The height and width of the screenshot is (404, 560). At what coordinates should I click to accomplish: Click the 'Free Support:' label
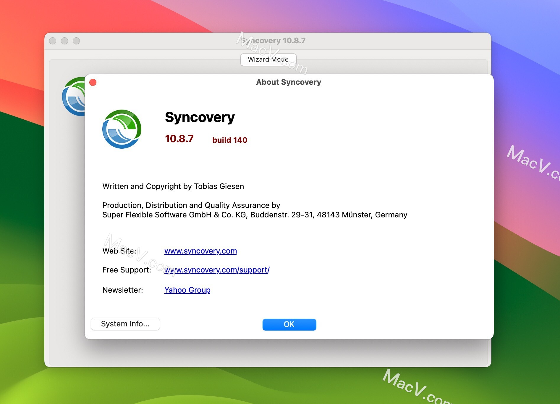pos(127,270)
